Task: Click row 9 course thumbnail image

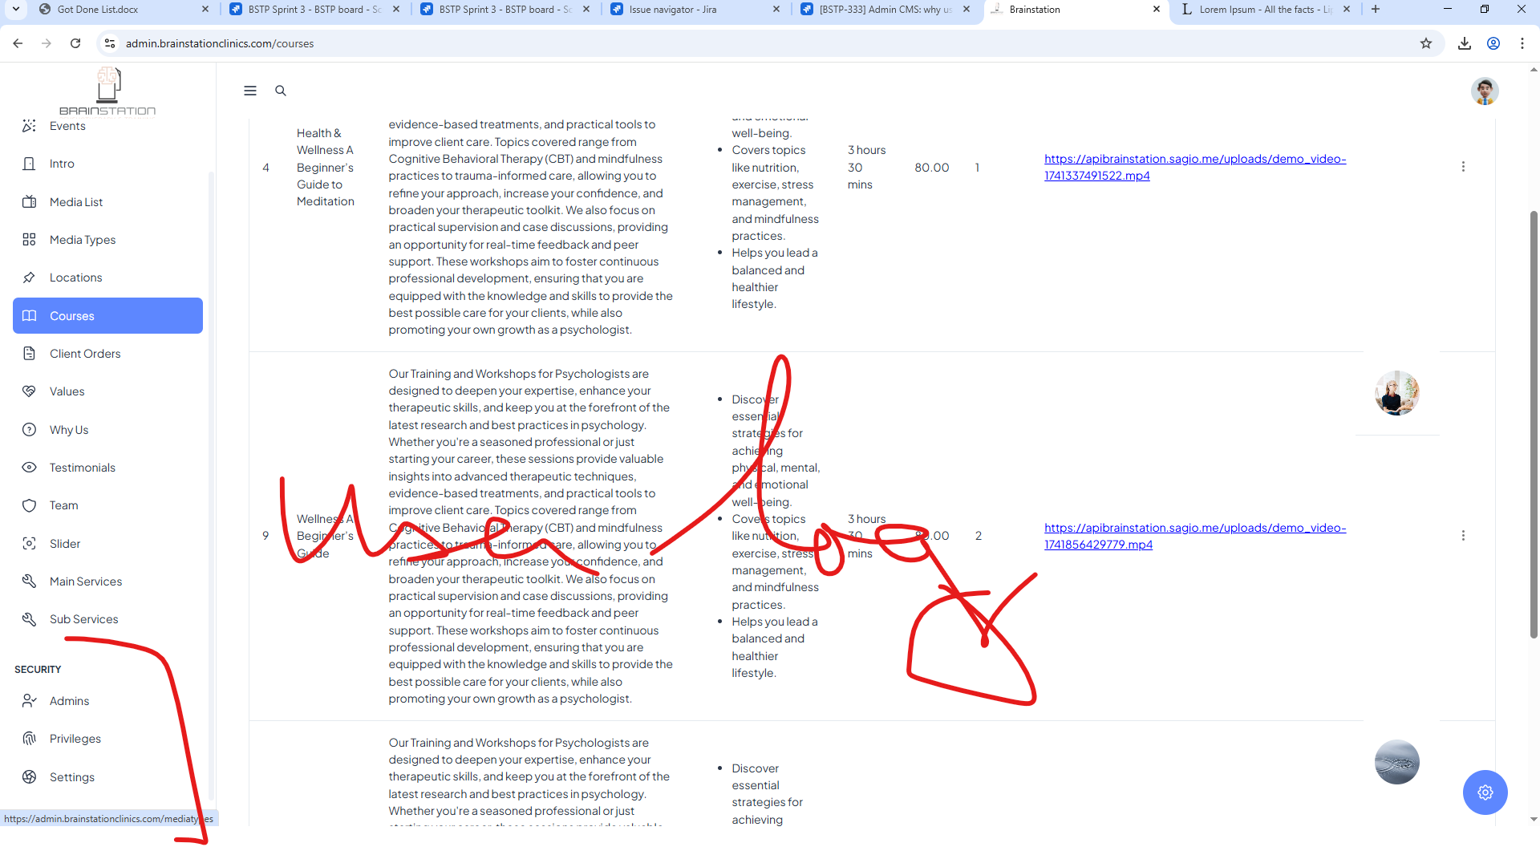Action: click(1396, 393)
